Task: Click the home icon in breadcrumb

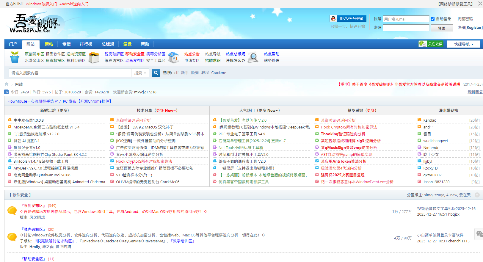Action: 7,84
